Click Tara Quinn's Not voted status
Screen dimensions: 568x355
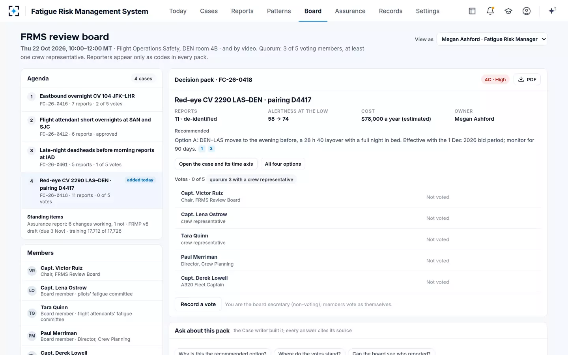tap(437, 239)
